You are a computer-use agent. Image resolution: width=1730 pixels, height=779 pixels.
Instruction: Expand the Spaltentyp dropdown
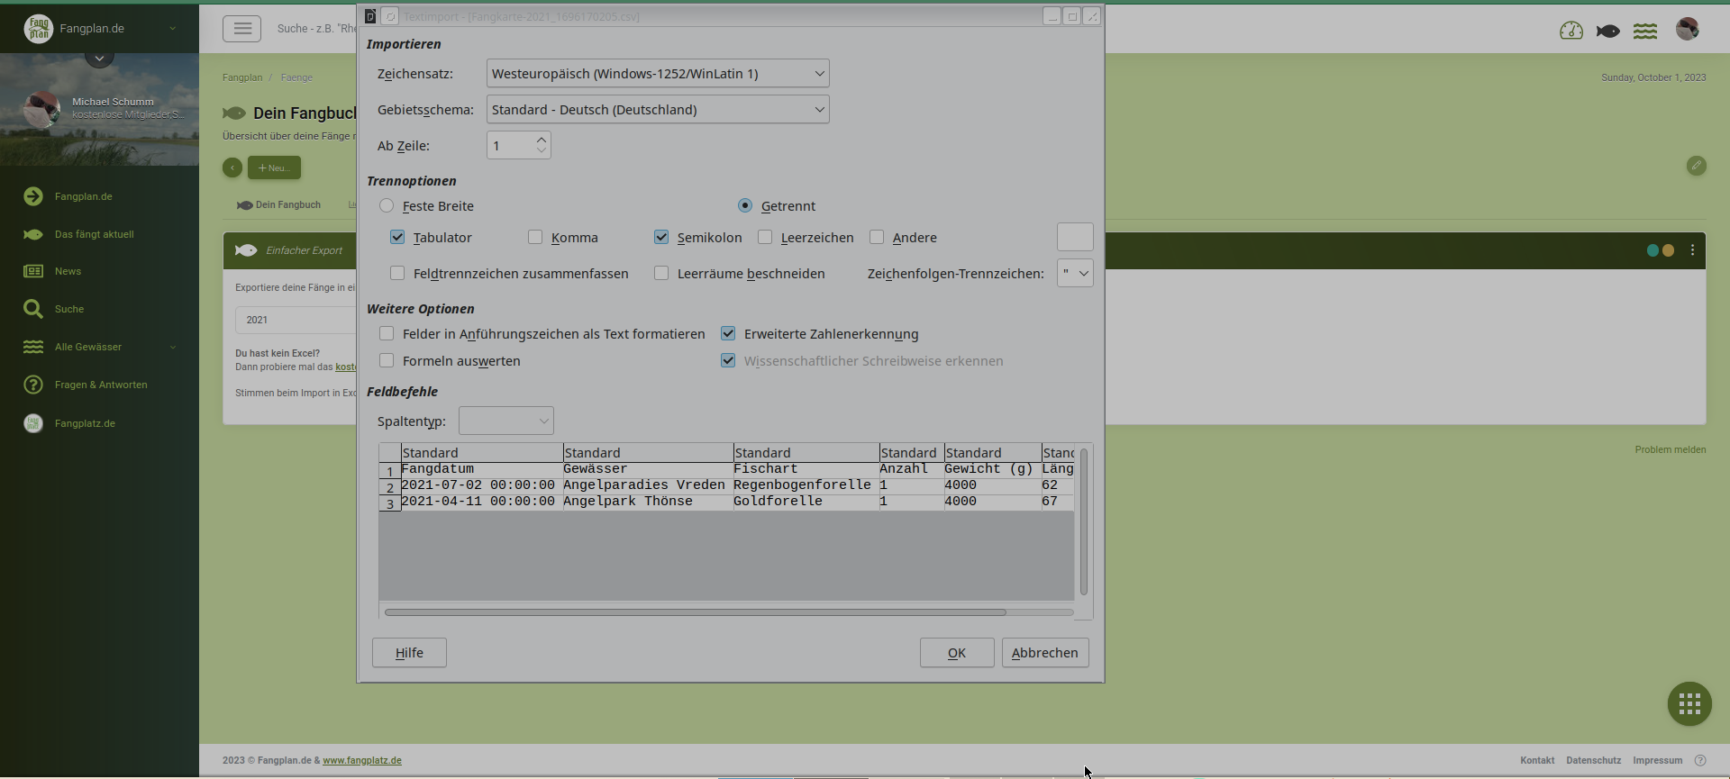(505, 421)
